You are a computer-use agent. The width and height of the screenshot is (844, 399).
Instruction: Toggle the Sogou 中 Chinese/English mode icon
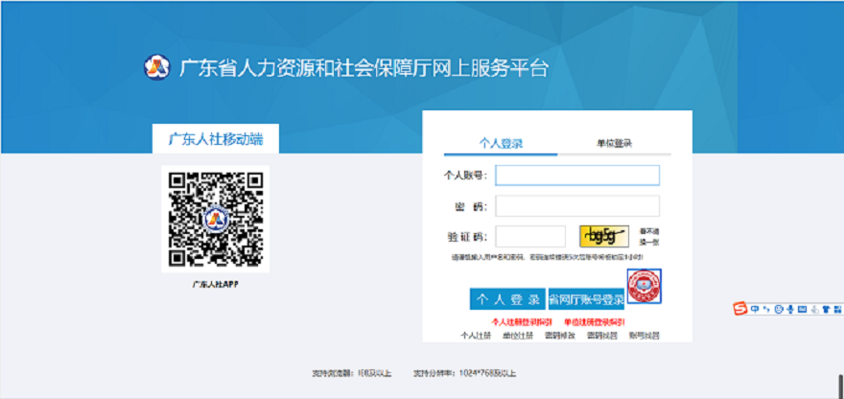(755, 309)
